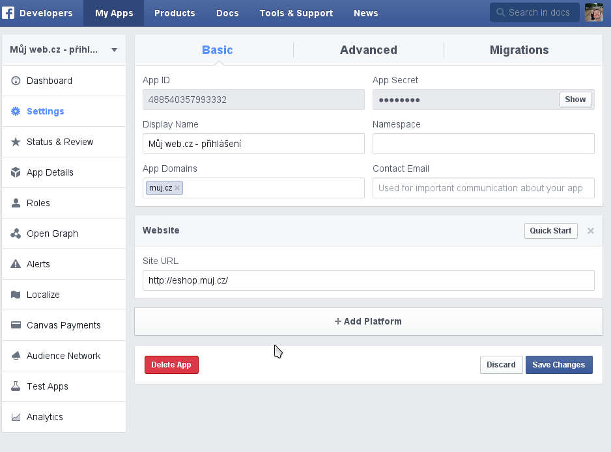Switch to the Basic tab

click(x=218, y=50)
